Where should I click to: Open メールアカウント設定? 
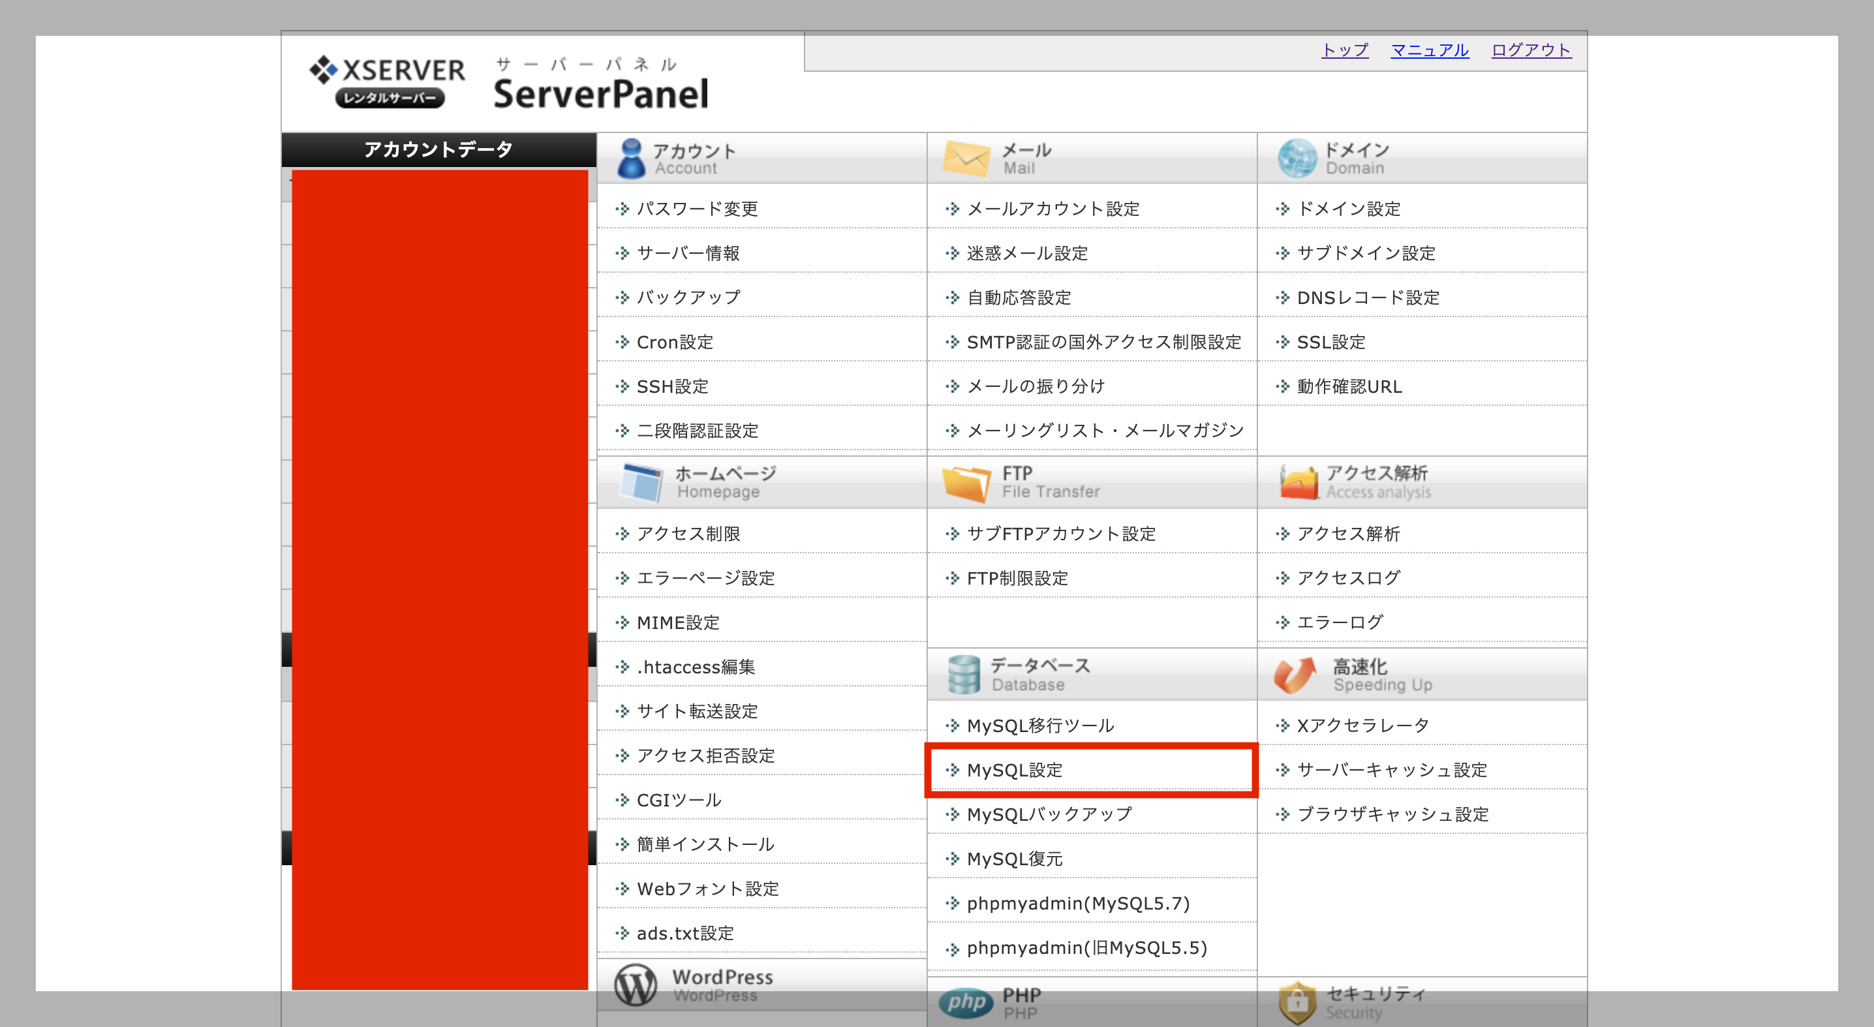coord(1052,209)
